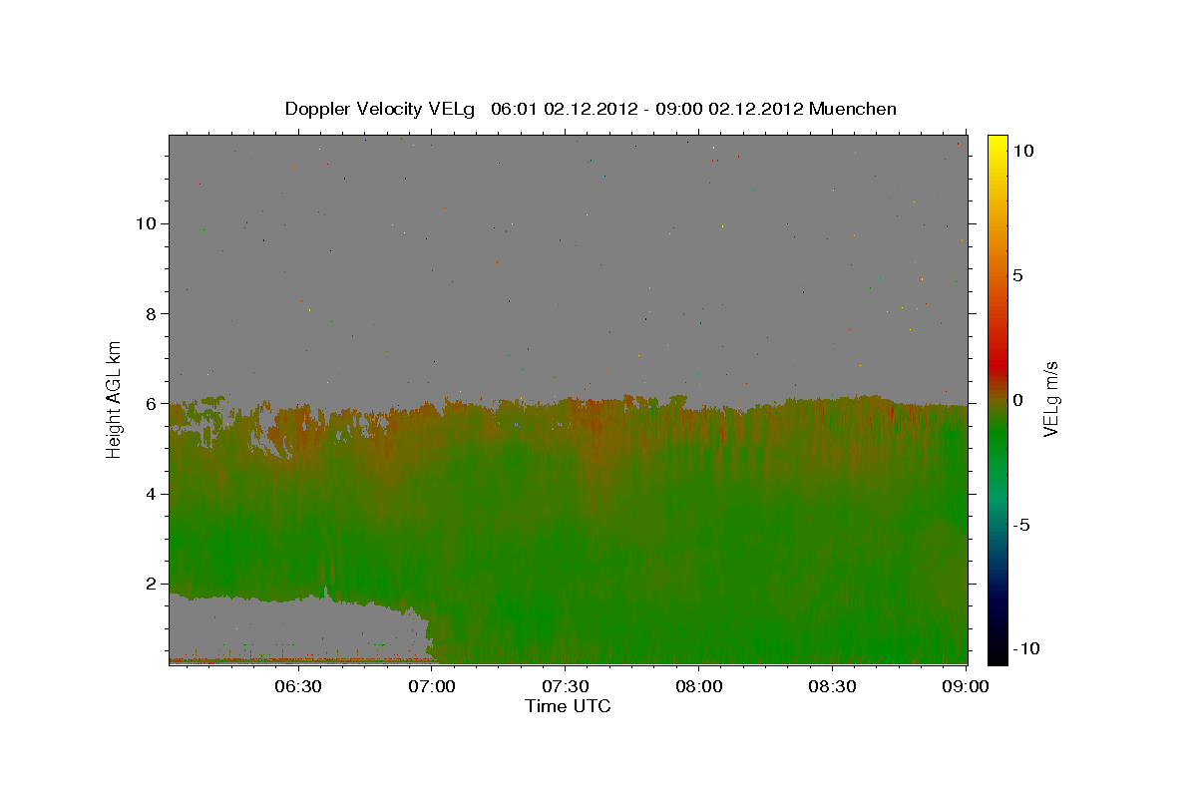Click the height tick label 8

pyautogui.click(x=152, y=313)
